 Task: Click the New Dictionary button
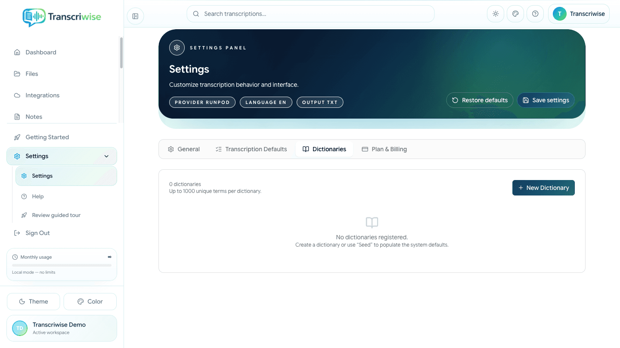543,188
